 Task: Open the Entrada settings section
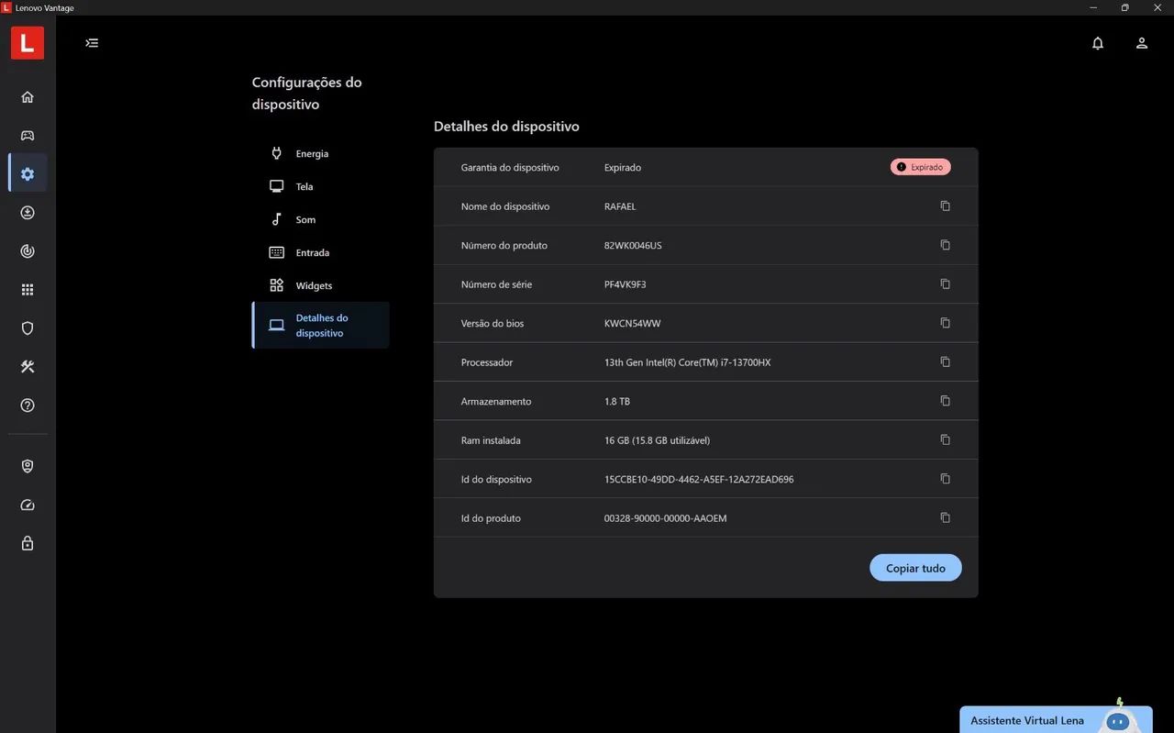tap(320, 253)
